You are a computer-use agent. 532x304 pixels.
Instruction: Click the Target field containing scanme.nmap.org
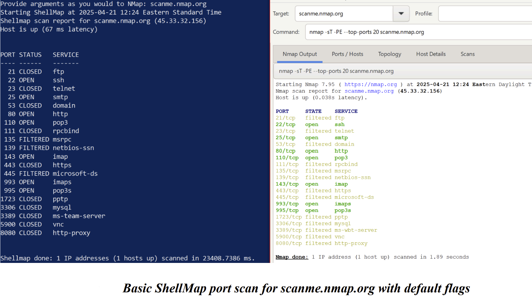[344, 13]
